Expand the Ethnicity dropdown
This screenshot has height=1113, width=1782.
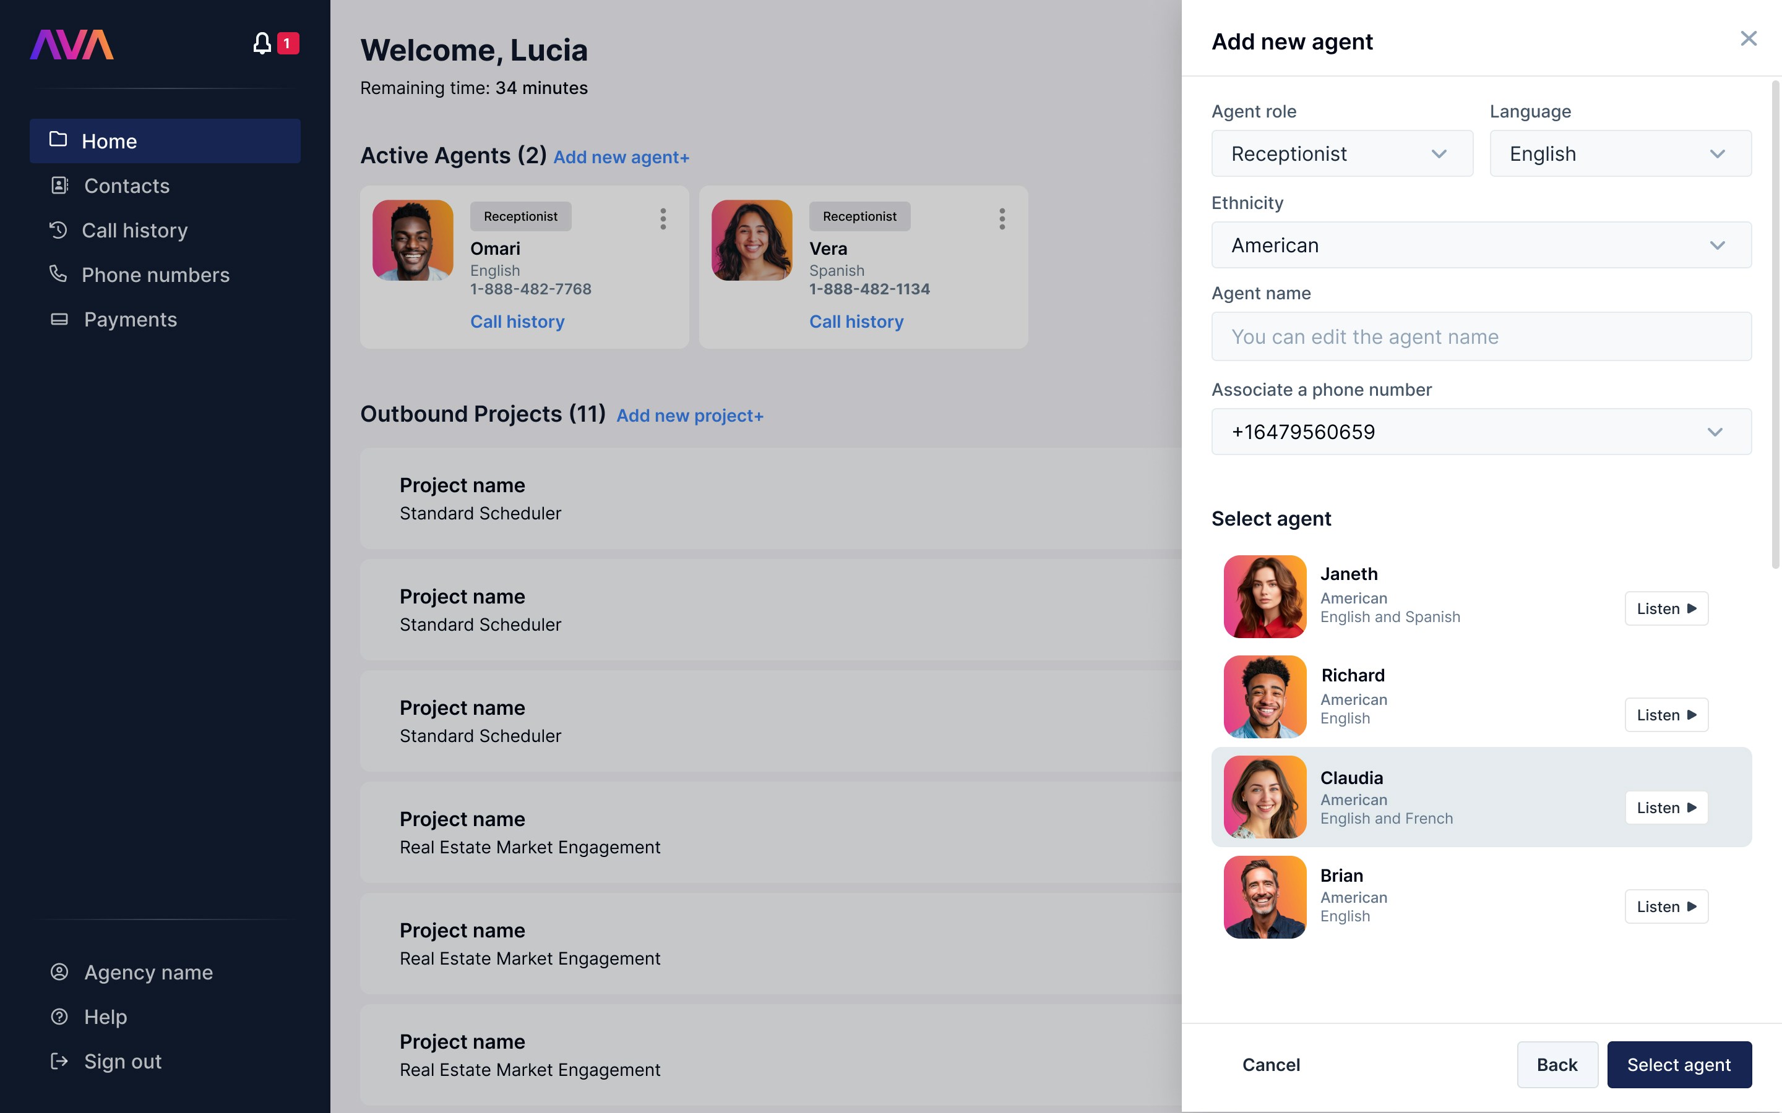pos(1481,245)
